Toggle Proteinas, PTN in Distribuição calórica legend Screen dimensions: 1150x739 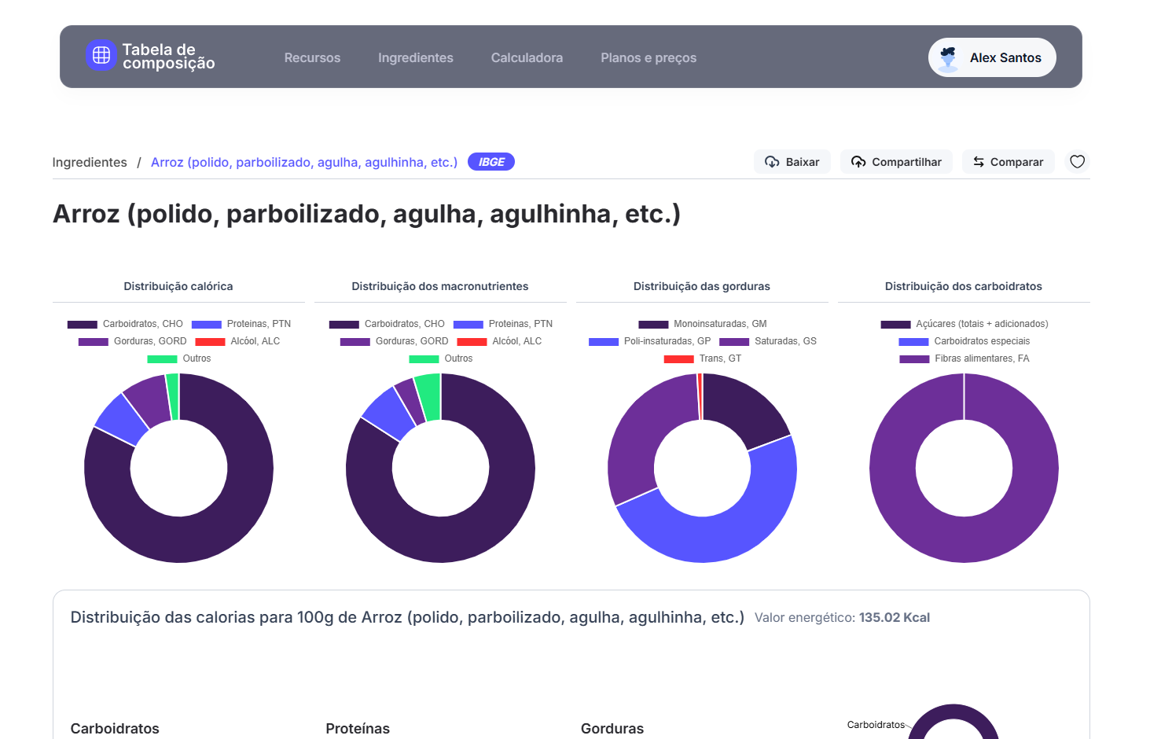click(x=241, y=324)
